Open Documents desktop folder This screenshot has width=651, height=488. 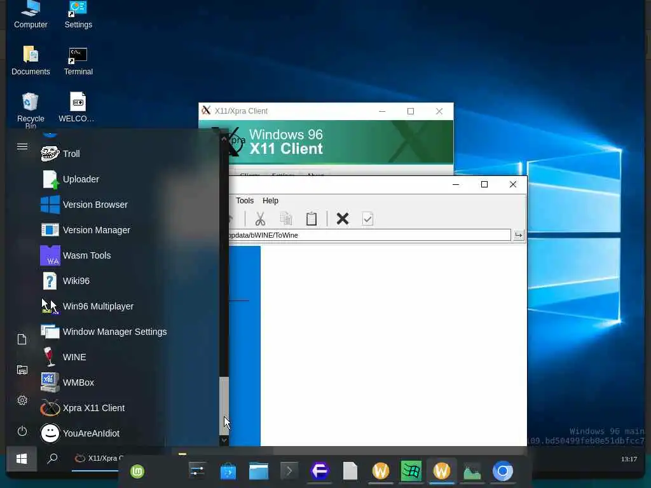[x=31, y=60]
